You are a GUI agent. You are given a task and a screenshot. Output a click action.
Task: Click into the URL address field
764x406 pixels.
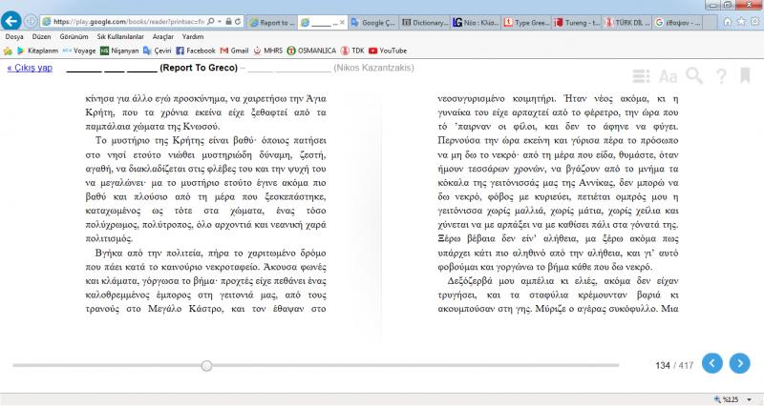point(129,21)
